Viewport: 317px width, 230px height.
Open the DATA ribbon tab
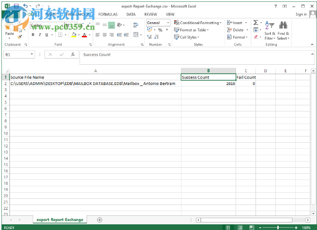[131, 15]
